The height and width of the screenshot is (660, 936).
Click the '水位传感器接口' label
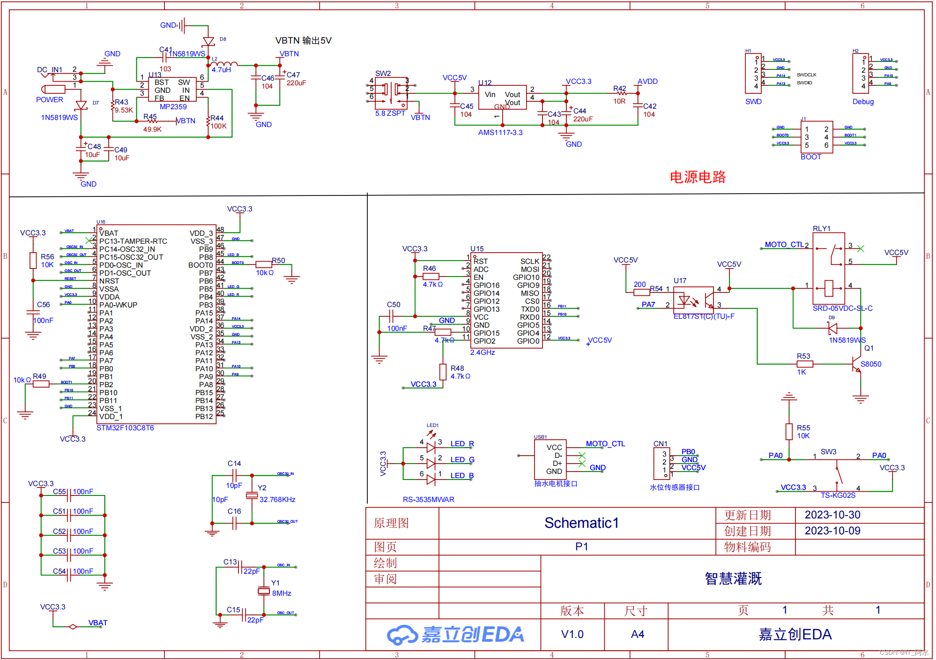tap(675, 487)
